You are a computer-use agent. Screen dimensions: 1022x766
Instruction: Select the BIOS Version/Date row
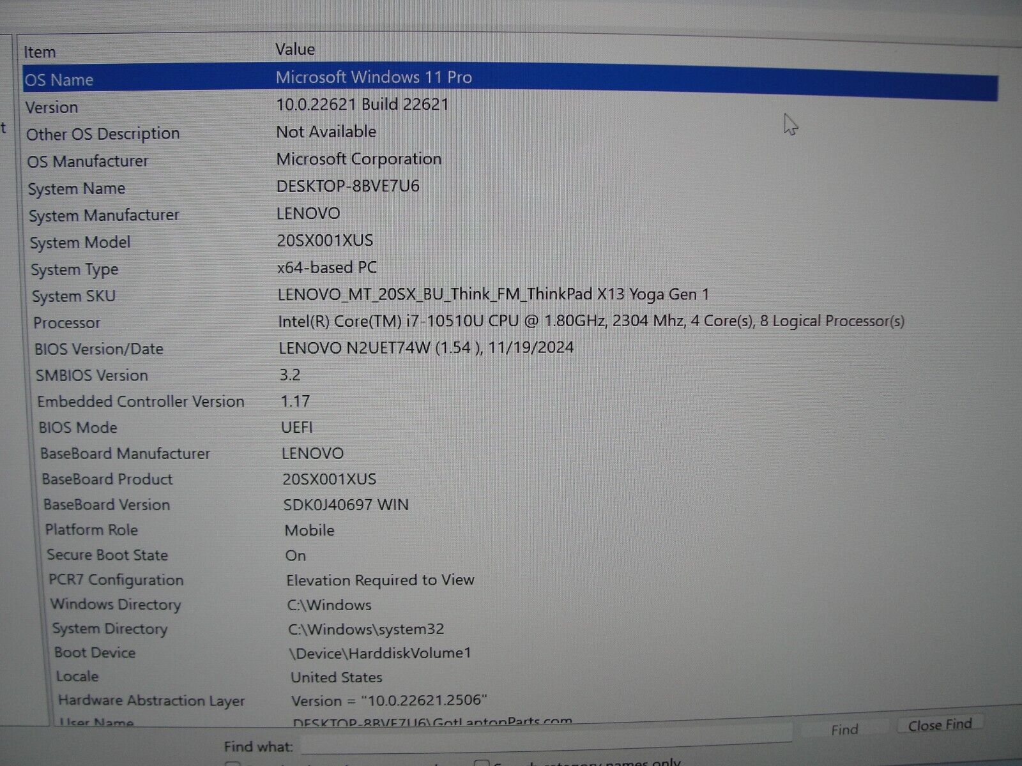[99, 349]
